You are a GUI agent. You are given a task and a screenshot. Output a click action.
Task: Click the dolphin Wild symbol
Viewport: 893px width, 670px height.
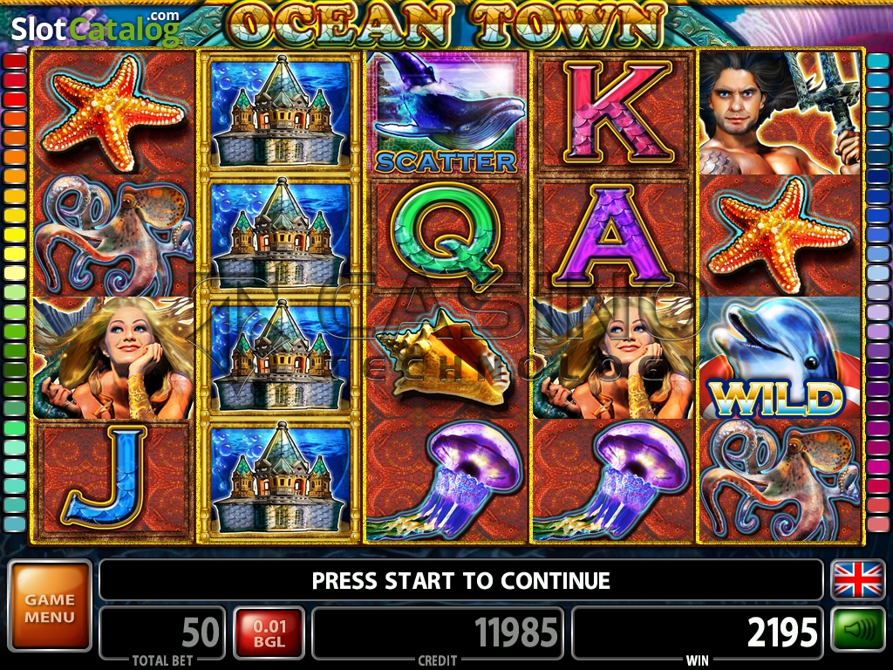pyautogui.click(x=779, y=358)
